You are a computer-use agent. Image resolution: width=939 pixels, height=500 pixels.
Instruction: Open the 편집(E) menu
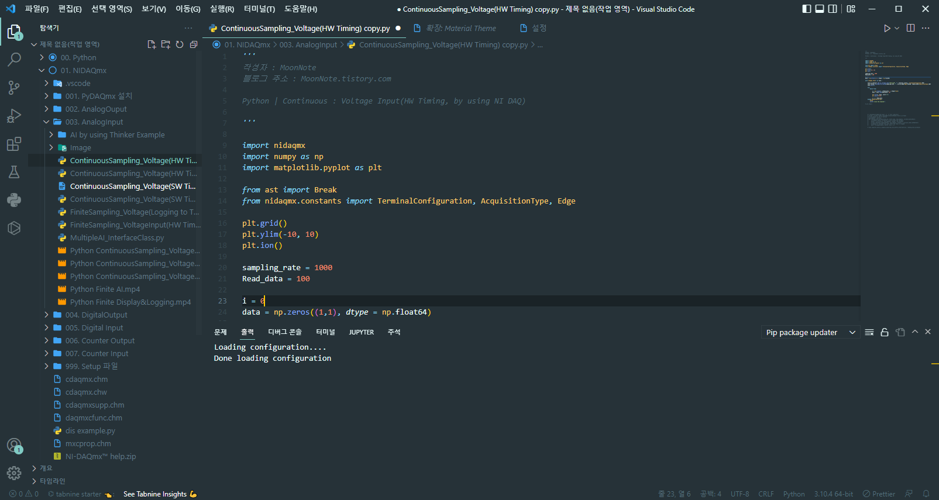tap(70, 9)
